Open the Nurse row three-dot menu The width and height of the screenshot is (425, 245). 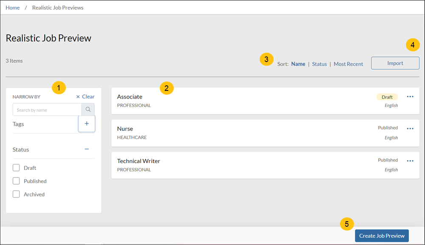coord(410,129)
